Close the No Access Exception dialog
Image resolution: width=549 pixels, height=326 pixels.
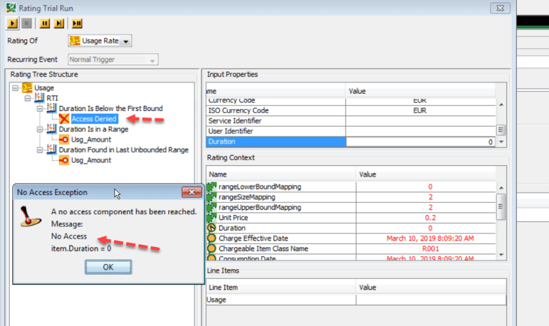coord(191,193)
